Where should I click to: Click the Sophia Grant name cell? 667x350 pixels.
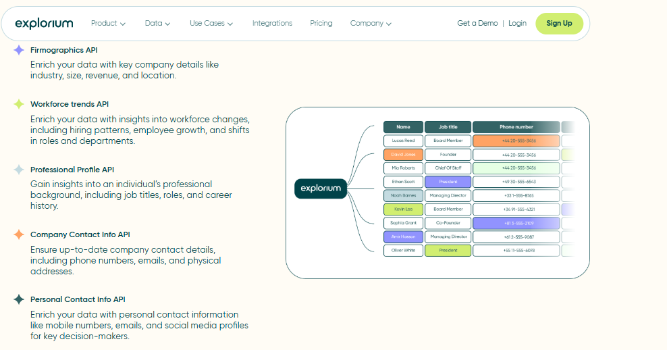[403, 223]
